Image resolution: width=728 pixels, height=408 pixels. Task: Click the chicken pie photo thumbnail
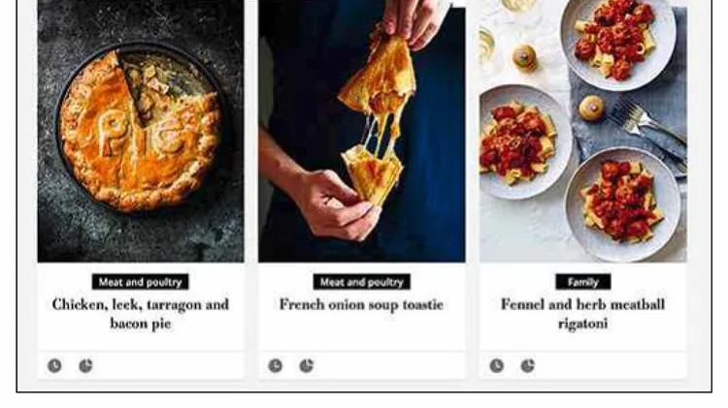coord(141,131)
